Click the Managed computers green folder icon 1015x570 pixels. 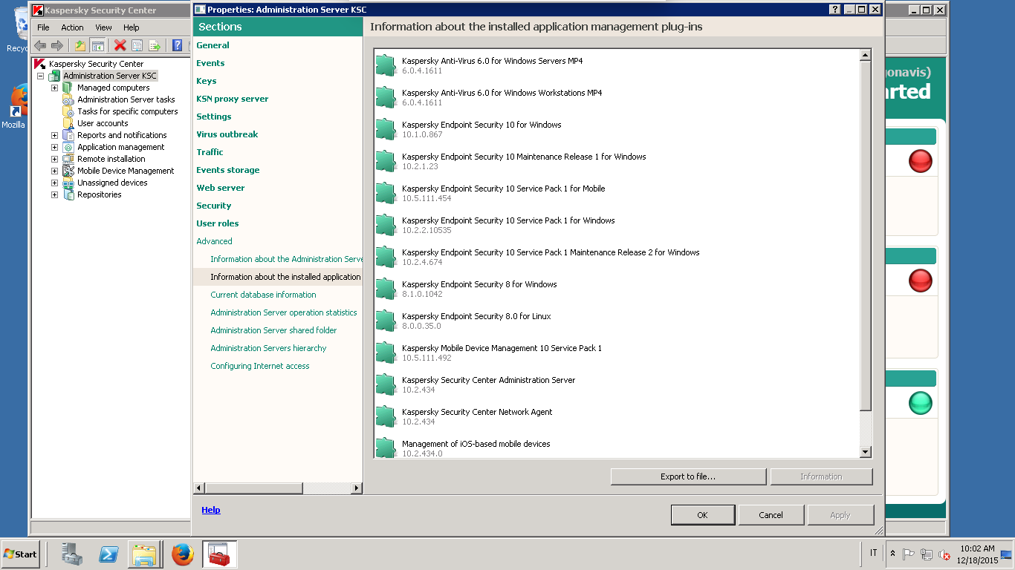coord(68,88)
